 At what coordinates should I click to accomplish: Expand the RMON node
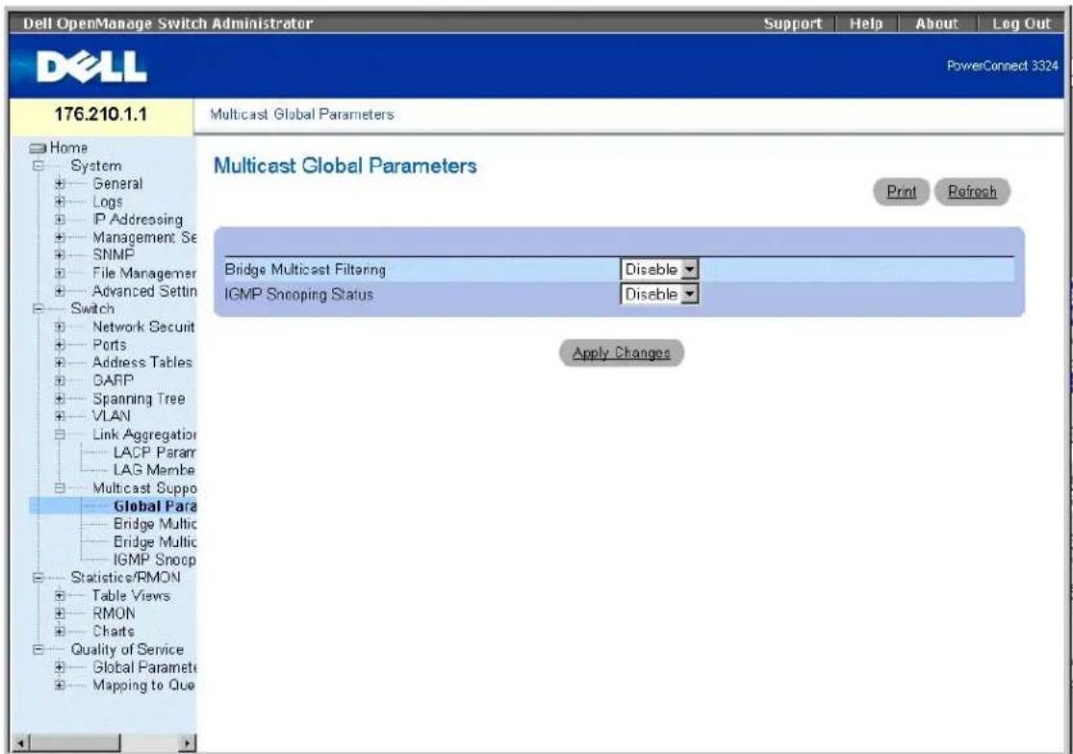pos(61,614)
